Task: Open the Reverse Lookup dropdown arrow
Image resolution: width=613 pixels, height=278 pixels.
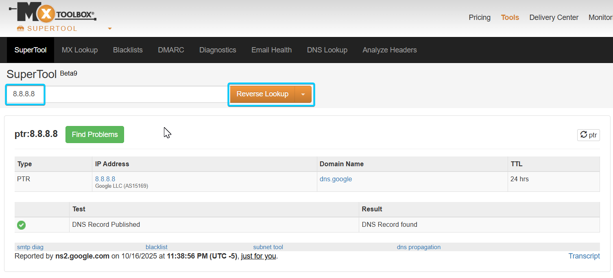Action: pyautogui.click(x=303, y=94)
